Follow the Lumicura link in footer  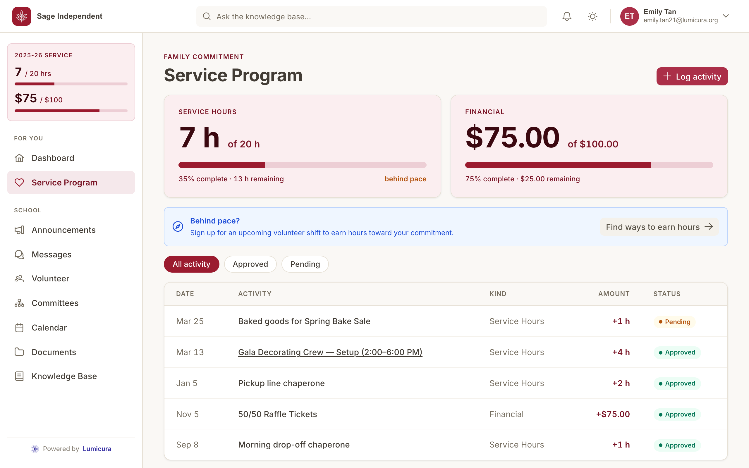pos(97,449)
